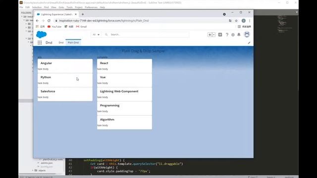Click the Python task card
The height and width of the screenshot is (178, 317).
click(65, 80)
